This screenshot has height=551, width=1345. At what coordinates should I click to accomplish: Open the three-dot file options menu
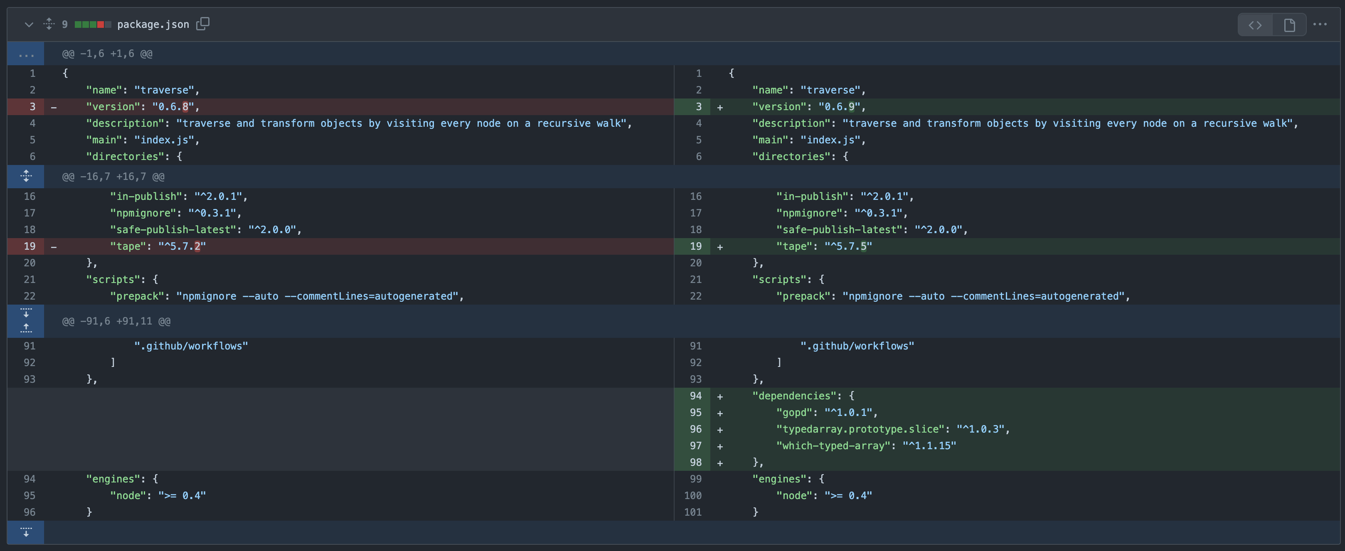(x=1320, y=25)
